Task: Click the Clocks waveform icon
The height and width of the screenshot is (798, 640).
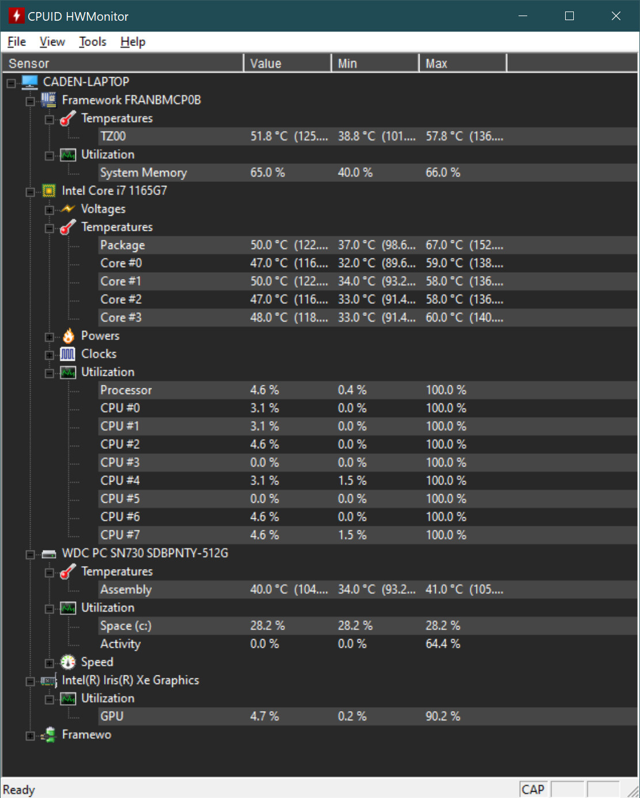Action: (x=68, y=354)
